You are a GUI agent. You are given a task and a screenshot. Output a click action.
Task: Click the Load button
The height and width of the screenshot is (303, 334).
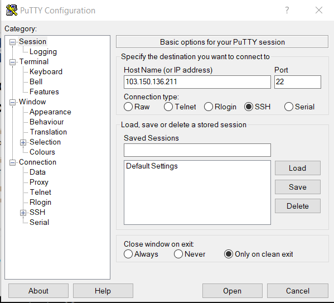tap(298, 168)
